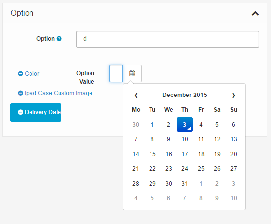This screenshot has width=271, height=224.
Task: Pick grayed-out January 7 in last row
Action: 184,198
